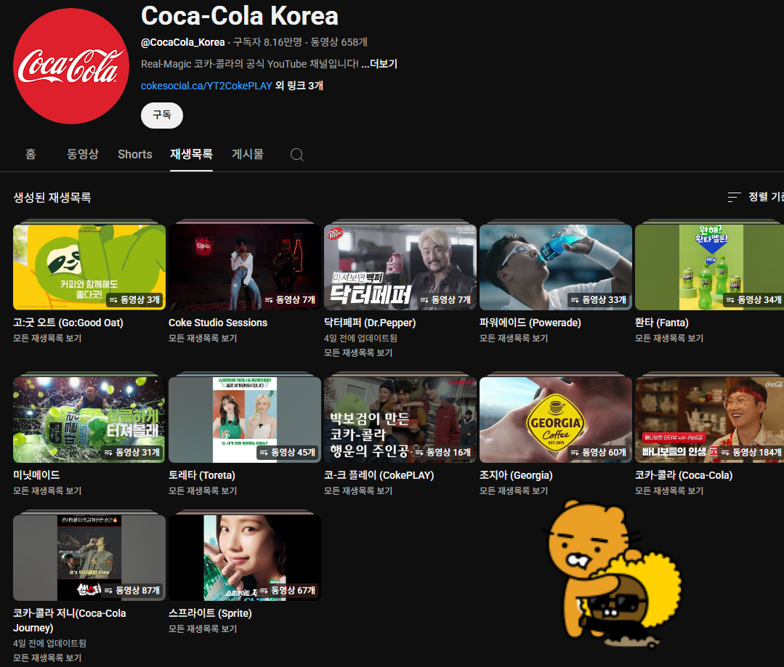Click the 동영상 33개 badge on 파워에이드
This screenshot has height=667, width=784.
pyautogui.click(x=599, y=299)
